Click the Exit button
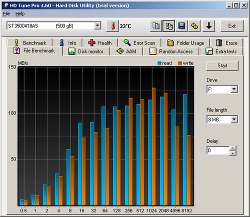 click(232, 26)
